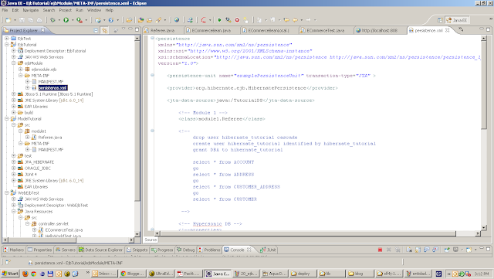
Task: Collapse the persistence-unit element fold marker
Action: (x=152, y=76)
